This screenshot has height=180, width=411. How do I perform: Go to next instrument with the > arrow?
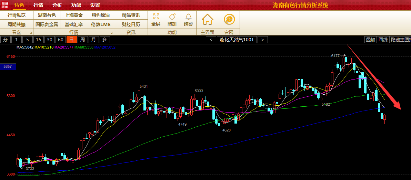click(262, 40)
